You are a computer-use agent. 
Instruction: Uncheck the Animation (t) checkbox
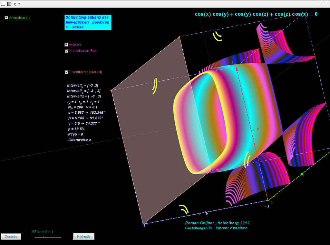pyautogui.click(x=6, y=18)
